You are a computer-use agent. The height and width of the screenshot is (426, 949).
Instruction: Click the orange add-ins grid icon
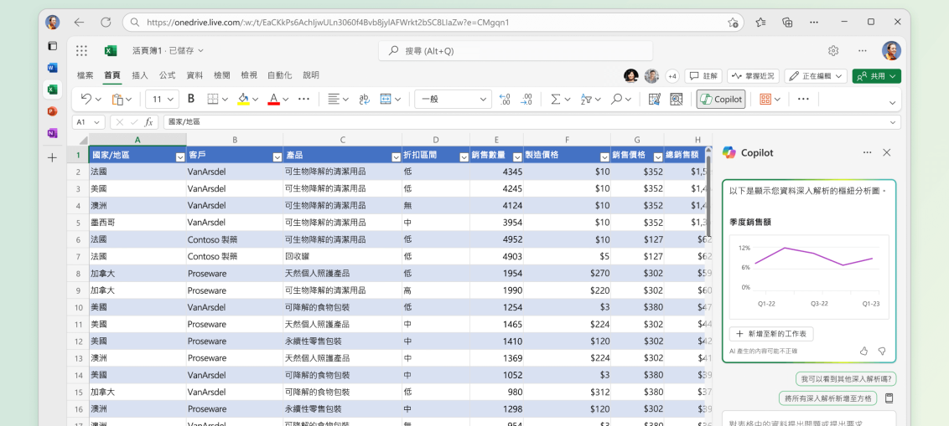[x=765, y=99]
